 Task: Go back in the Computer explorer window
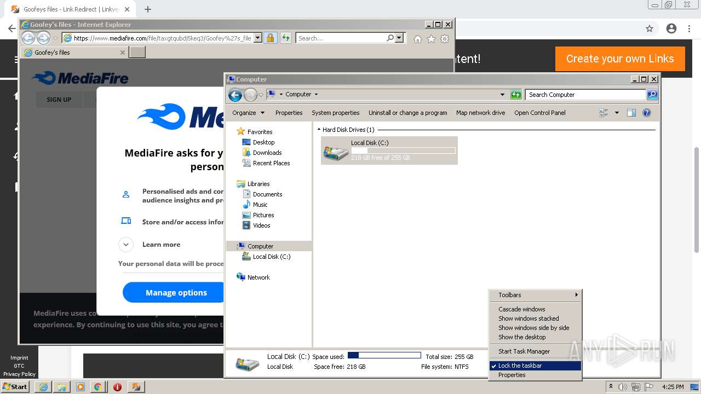[x=235, y=95]
